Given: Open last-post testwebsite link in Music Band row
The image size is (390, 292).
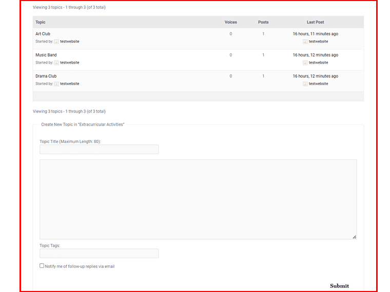Looking at the screenshot, I should [318, 62].
